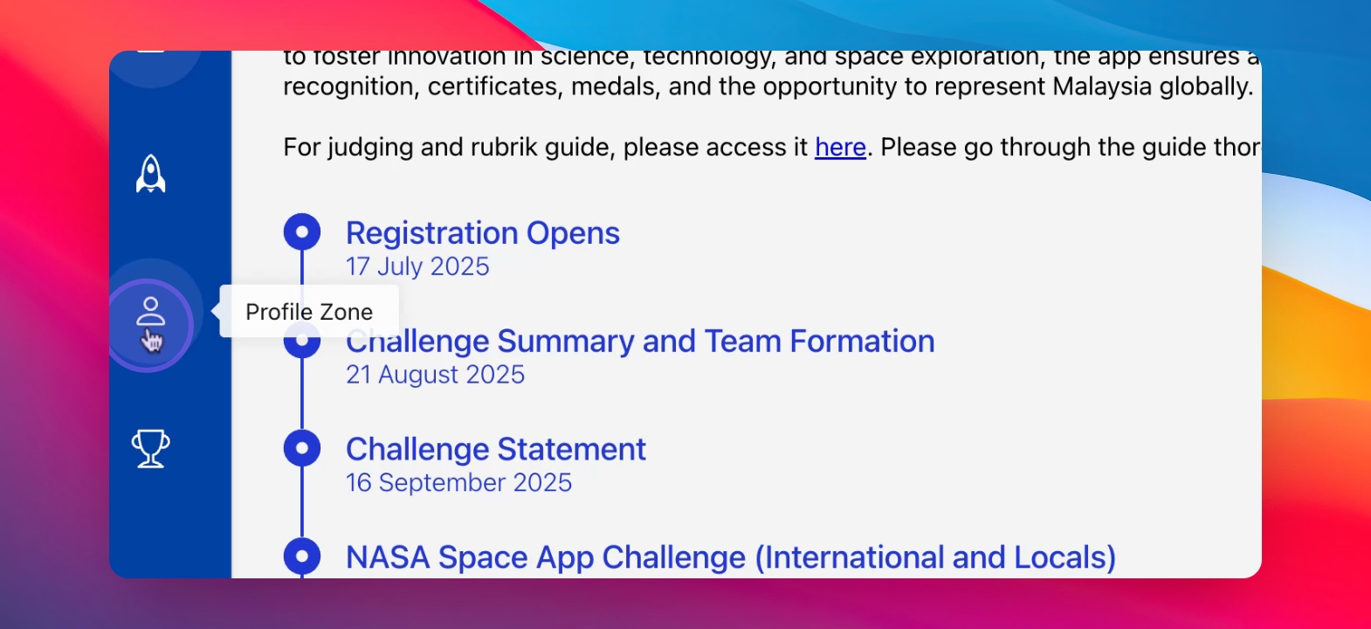Select the Challenge Statement timeline dot
This screenshot has height=629, width=1371.
pos(302,448)
